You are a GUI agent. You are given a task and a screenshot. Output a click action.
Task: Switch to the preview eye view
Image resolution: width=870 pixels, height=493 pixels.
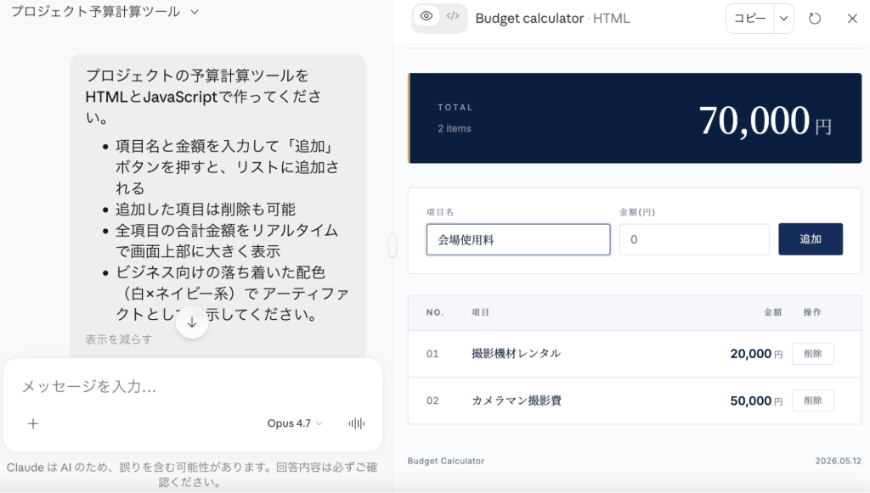coord(427,17)
